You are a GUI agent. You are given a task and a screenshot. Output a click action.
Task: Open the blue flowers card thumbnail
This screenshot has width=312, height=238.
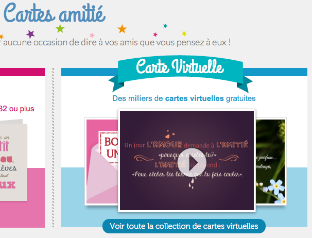coord(271,161)
